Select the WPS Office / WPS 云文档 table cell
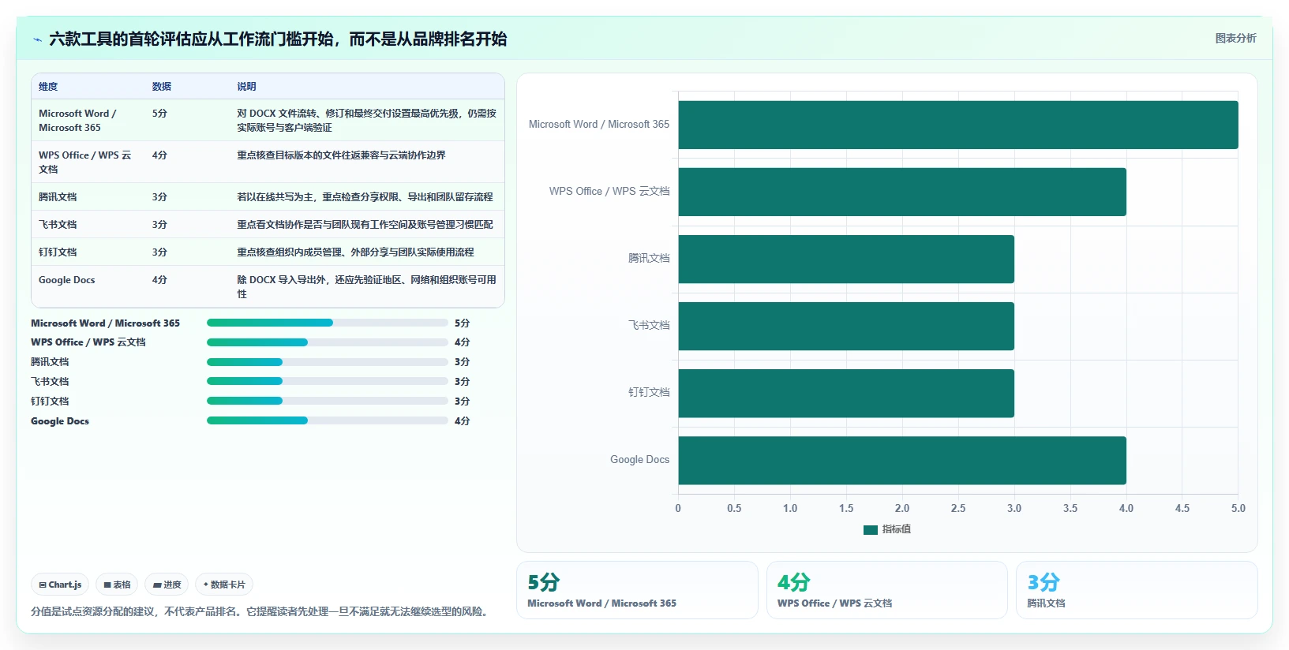 [87, 162]
